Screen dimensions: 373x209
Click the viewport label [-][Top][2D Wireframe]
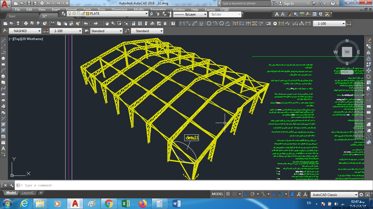26,39
